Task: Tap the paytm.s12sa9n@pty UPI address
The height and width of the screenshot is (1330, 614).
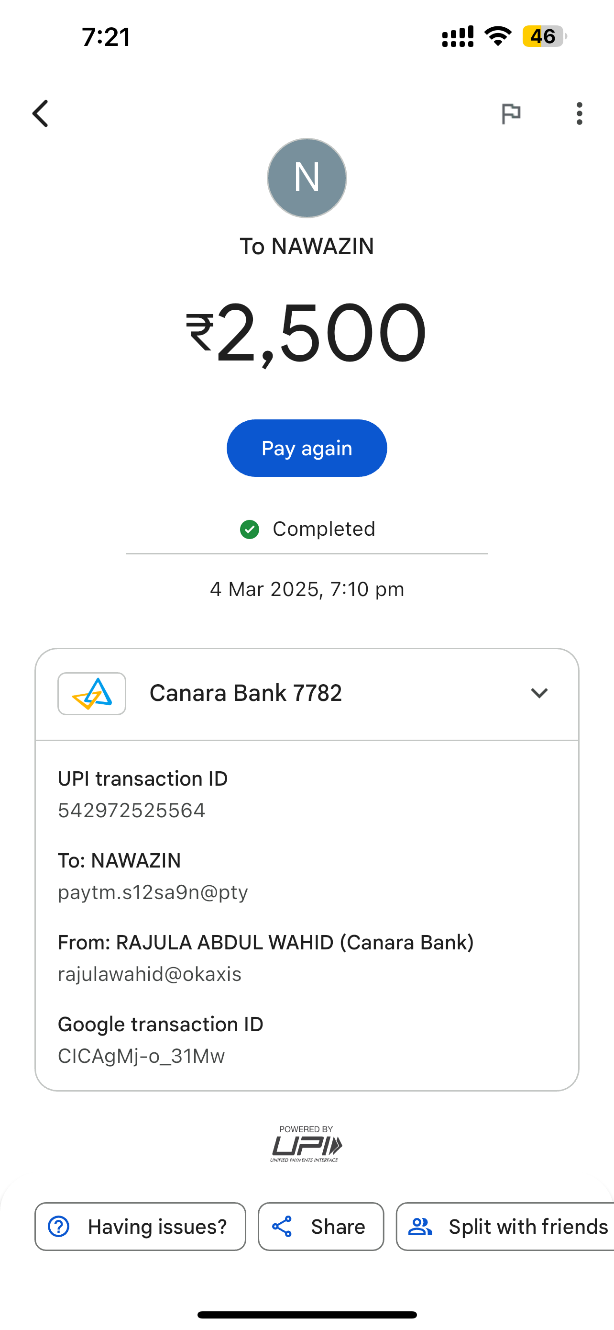Action: click(x=153, y=892)
